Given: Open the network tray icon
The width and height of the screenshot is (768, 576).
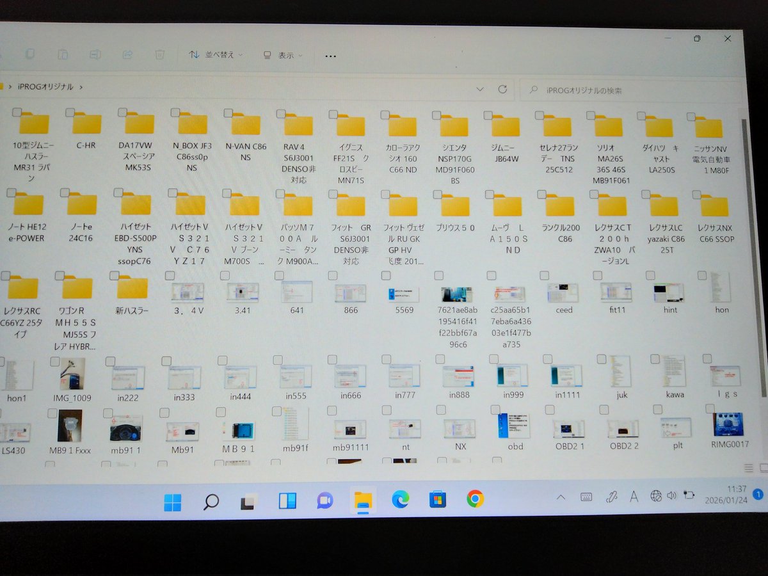Looking at the screenshot, I should [x=655, y=495].
